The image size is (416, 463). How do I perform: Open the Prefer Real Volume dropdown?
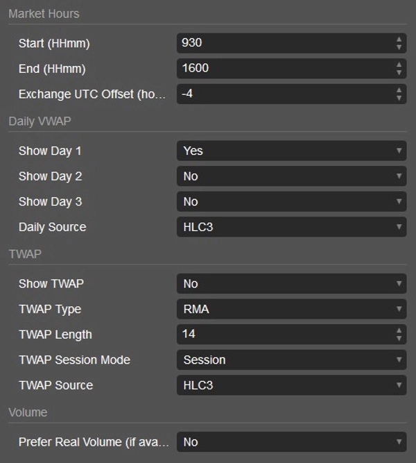click(x=291, y=442)
